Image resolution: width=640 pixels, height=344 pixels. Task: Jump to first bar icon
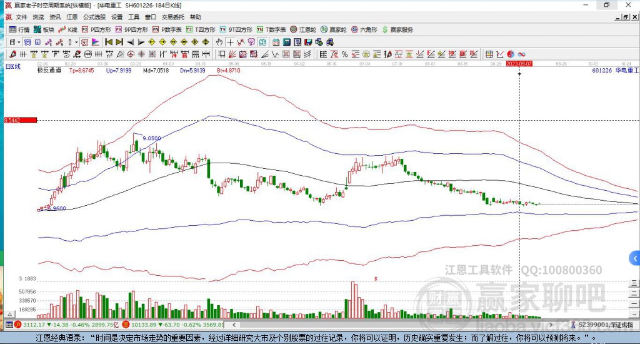[x=109, y=42]
